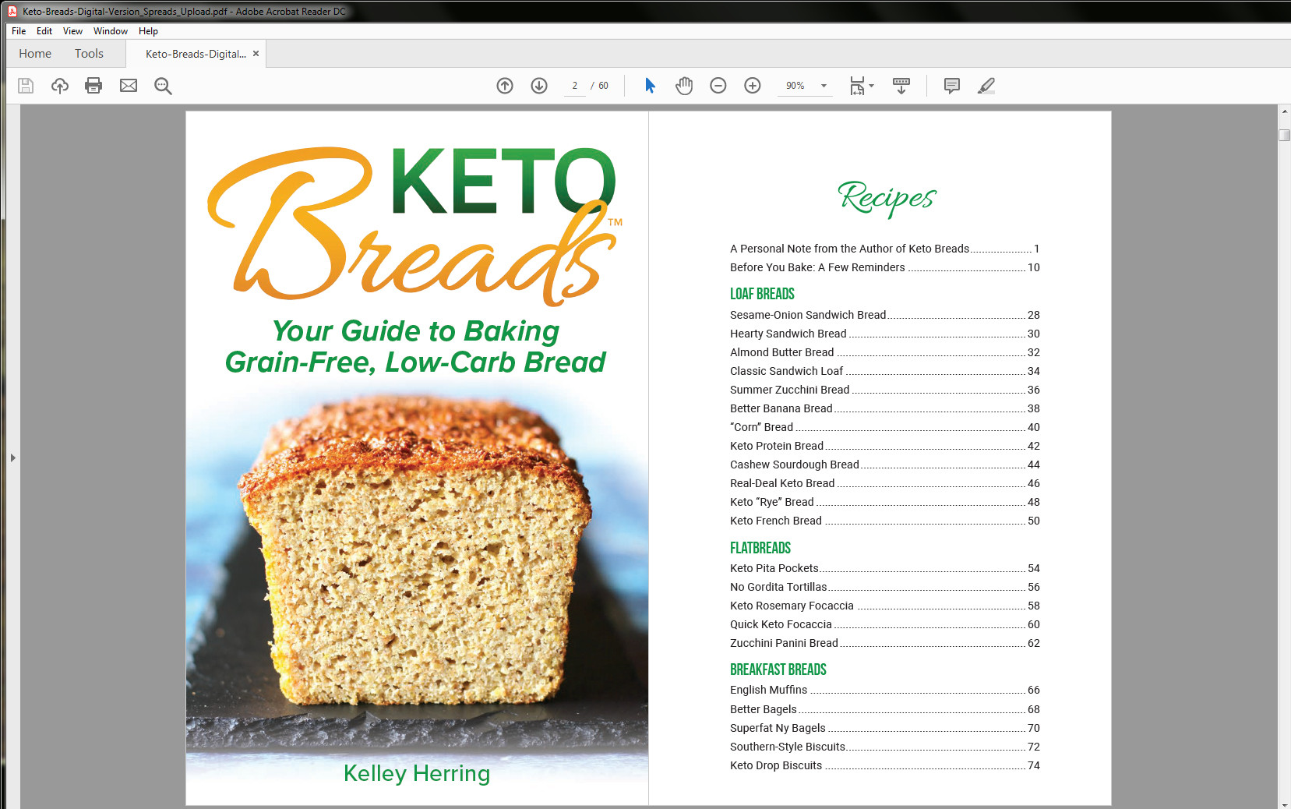The height and width of the screenshot is (809, 1291).
Task: Click the Save file icon
Action: tap(26, 86)
